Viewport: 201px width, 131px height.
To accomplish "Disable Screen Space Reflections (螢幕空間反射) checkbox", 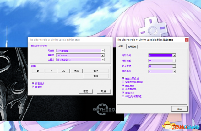I will click(x=123, y=78).
